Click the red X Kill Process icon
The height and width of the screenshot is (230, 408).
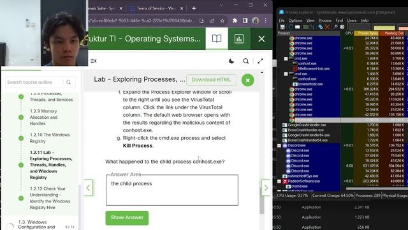(328, 27)
